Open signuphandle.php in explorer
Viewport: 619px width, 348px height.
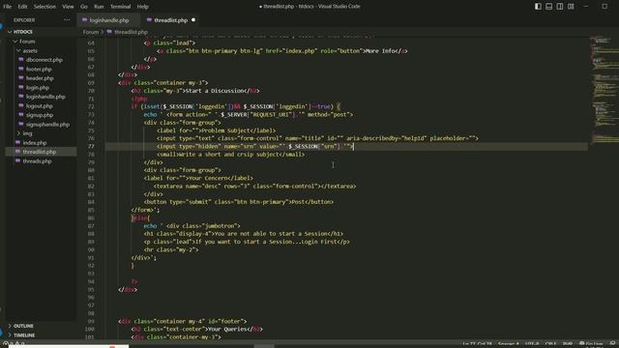(x=47, y=125)
